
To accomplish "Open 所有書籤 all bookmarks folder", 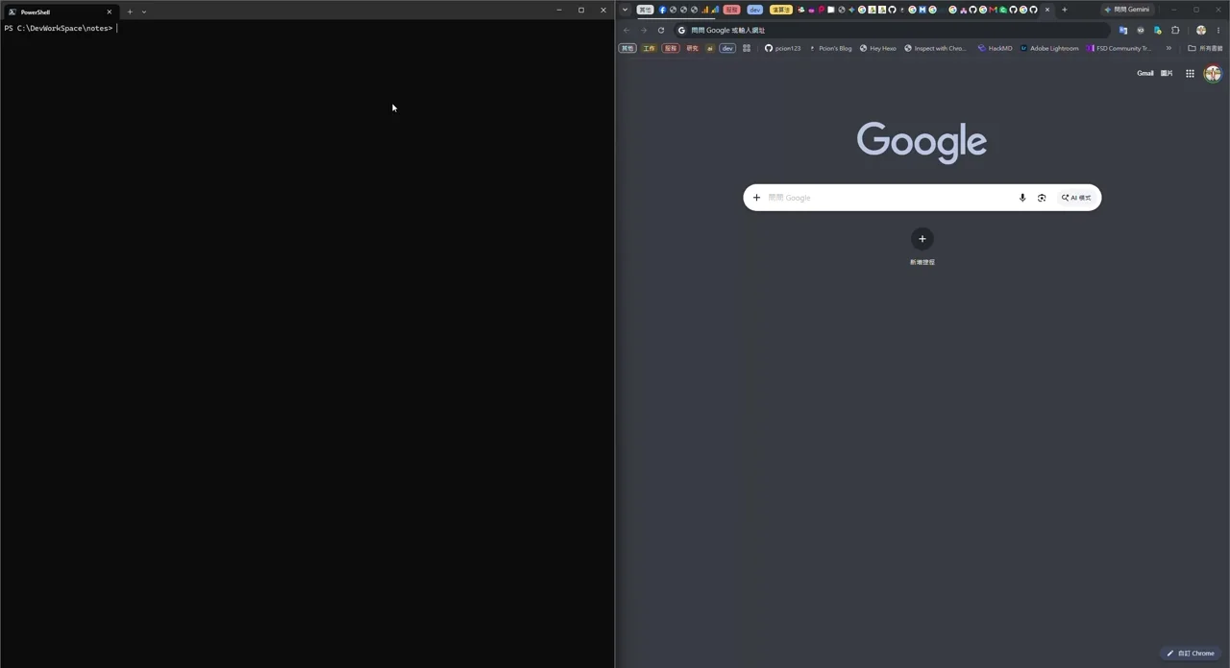I will click(1205, 48).
